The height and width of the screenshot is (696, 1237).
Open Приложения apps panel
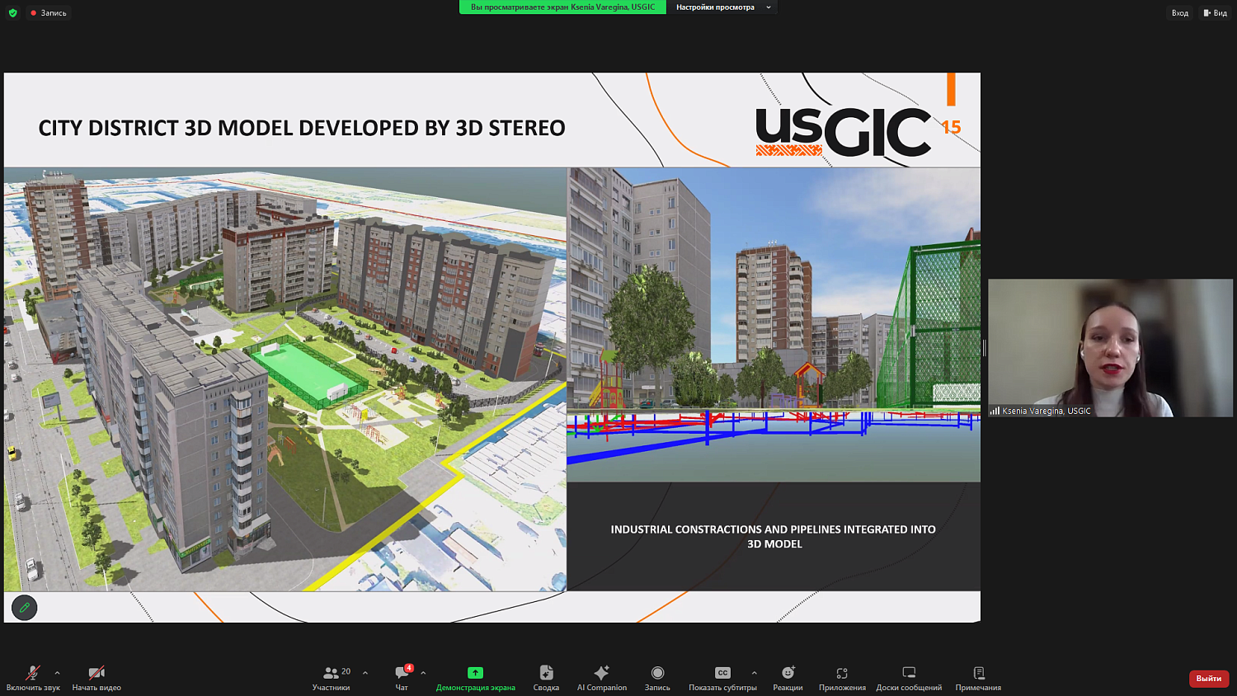pyautogui.click(x=842, y=678)
